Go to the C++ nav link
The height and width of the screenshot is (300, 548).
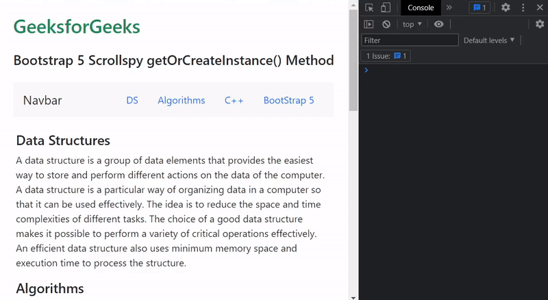[234, 101]
